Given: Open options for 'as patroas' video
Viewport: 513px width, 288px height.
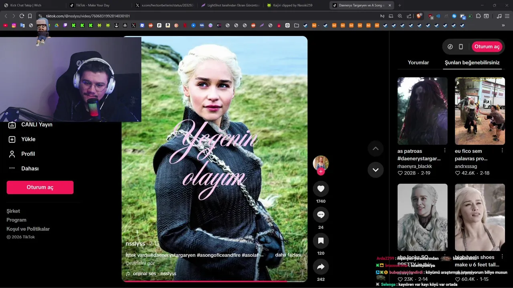Looking at the screenshot, I should (x=445, y=150).
